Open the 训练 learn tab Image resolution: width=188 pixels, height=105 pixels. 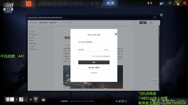tap(94, 3)
